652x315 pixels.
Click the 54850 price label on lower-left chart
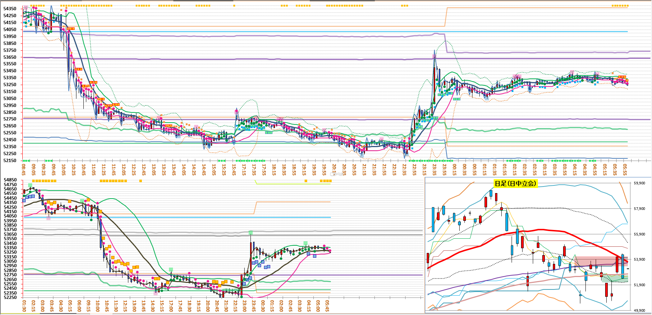(x=10, y=180)
